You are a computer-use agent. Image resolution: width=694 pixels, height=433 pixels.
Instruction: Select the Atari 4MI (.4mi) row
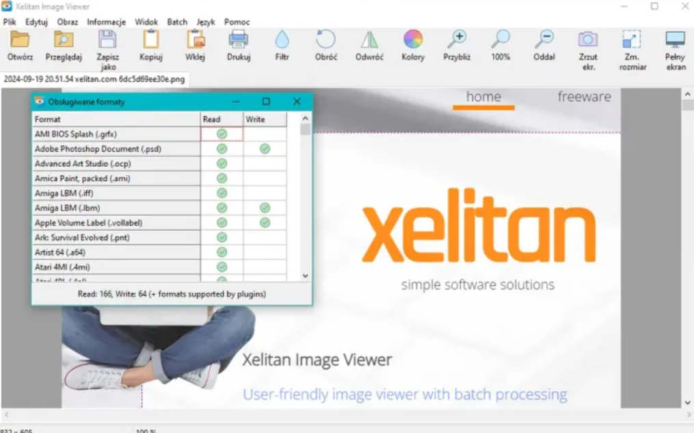click(x=159, y=267)
